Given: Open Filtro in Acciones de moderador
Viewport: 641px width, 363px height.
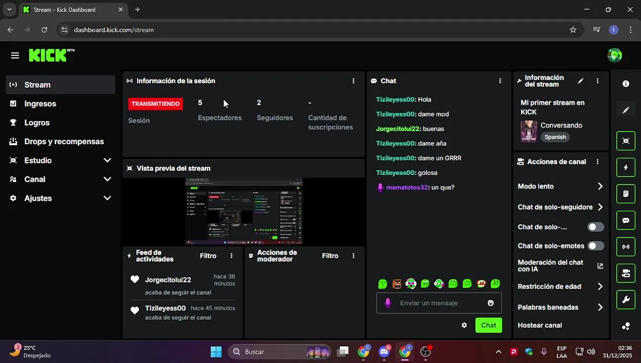Looking at the screenshot, I should pyautogui.click(x=330, y=256).
